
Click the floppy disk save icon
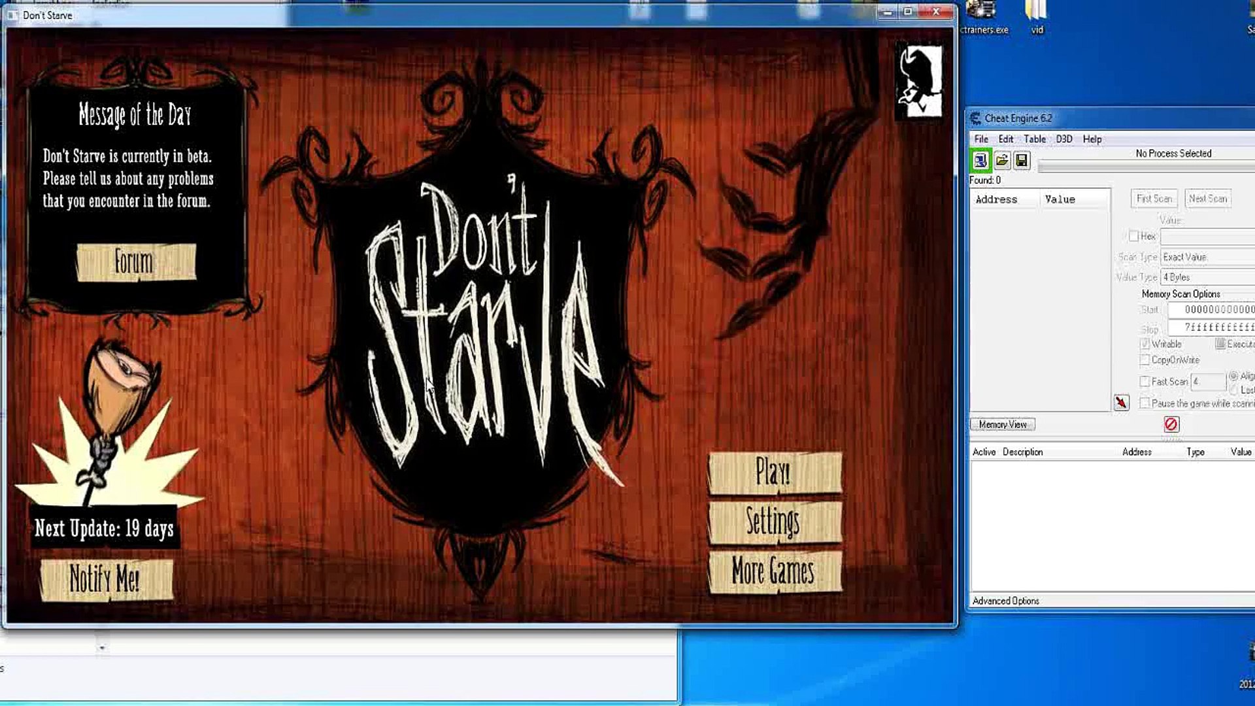[1022, 161]
